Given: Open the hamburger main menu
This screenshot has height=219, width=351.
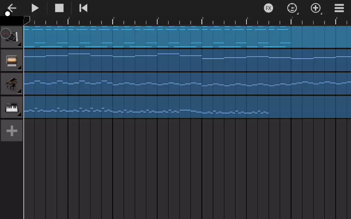Looking at the screenshot, I should point(339,8).
